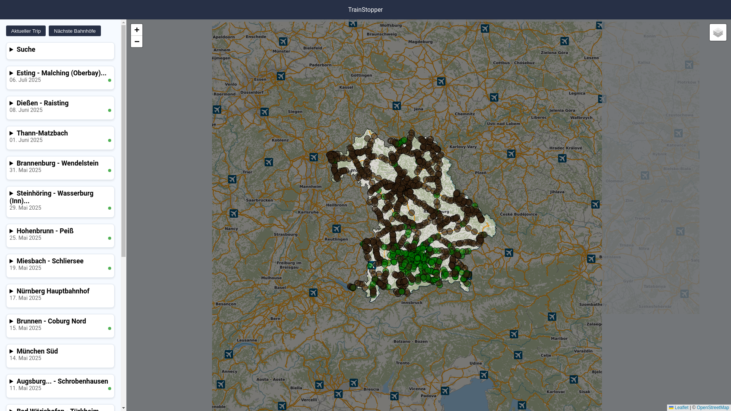Click the date 14. Mai 2025
The image size is (731, 411).
[x=25, y=358]
